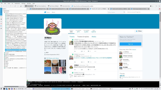The width and height of the screenshot is (161, 90).
Task: Click the Refresh link for suggestions
Action: (134, 50)
